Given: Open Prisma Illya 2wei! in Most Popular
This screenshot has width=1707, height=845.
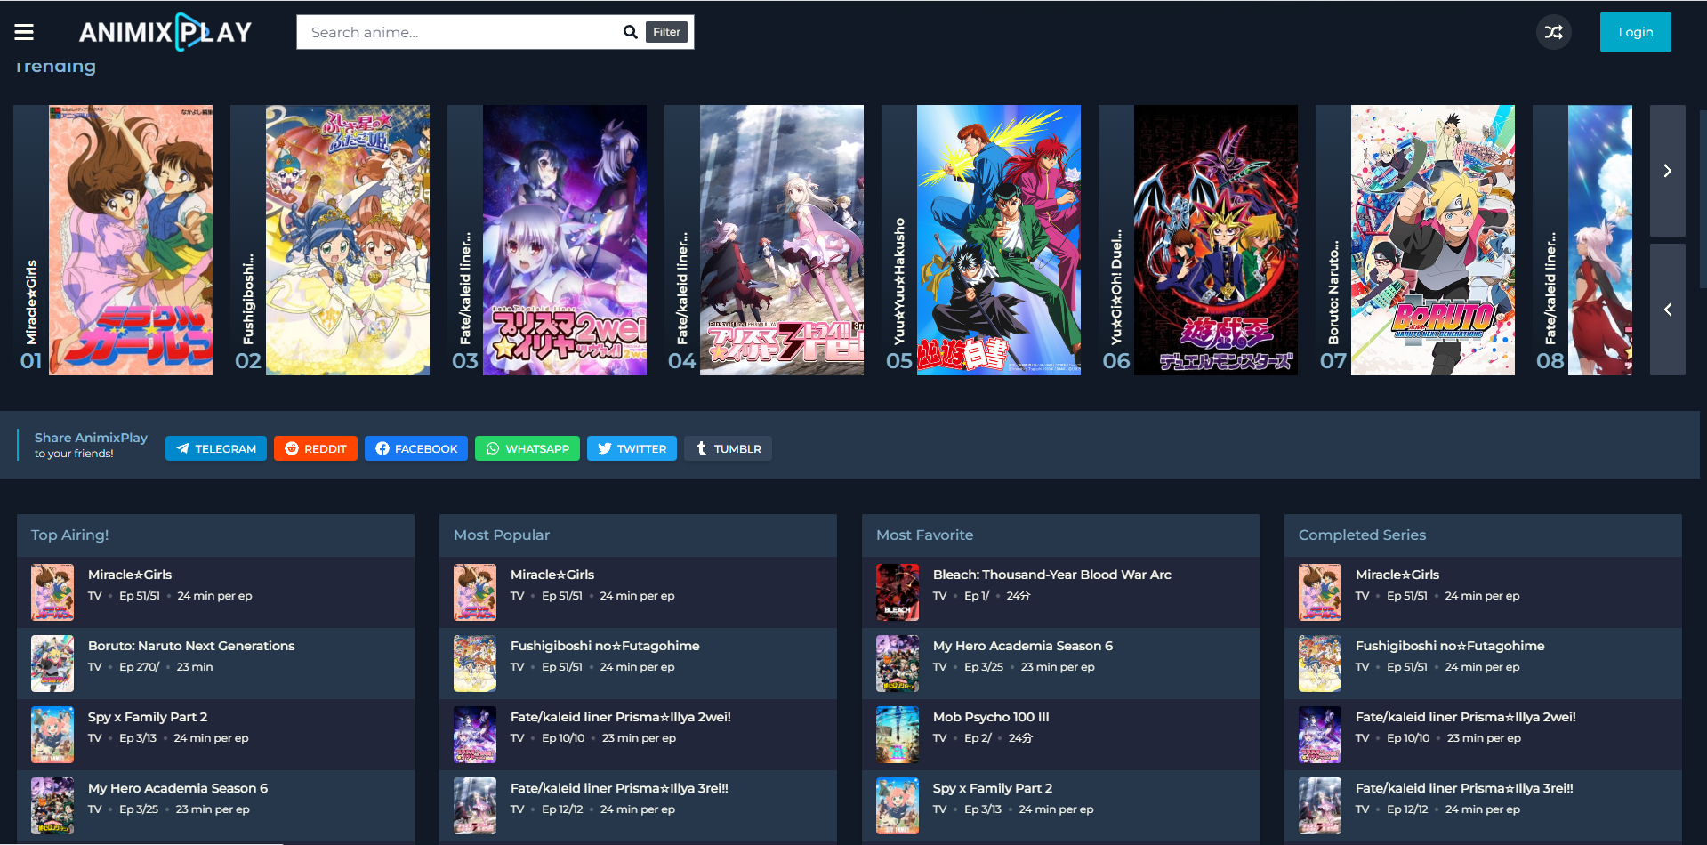Looking at the screenshot, I should [621, 717].
